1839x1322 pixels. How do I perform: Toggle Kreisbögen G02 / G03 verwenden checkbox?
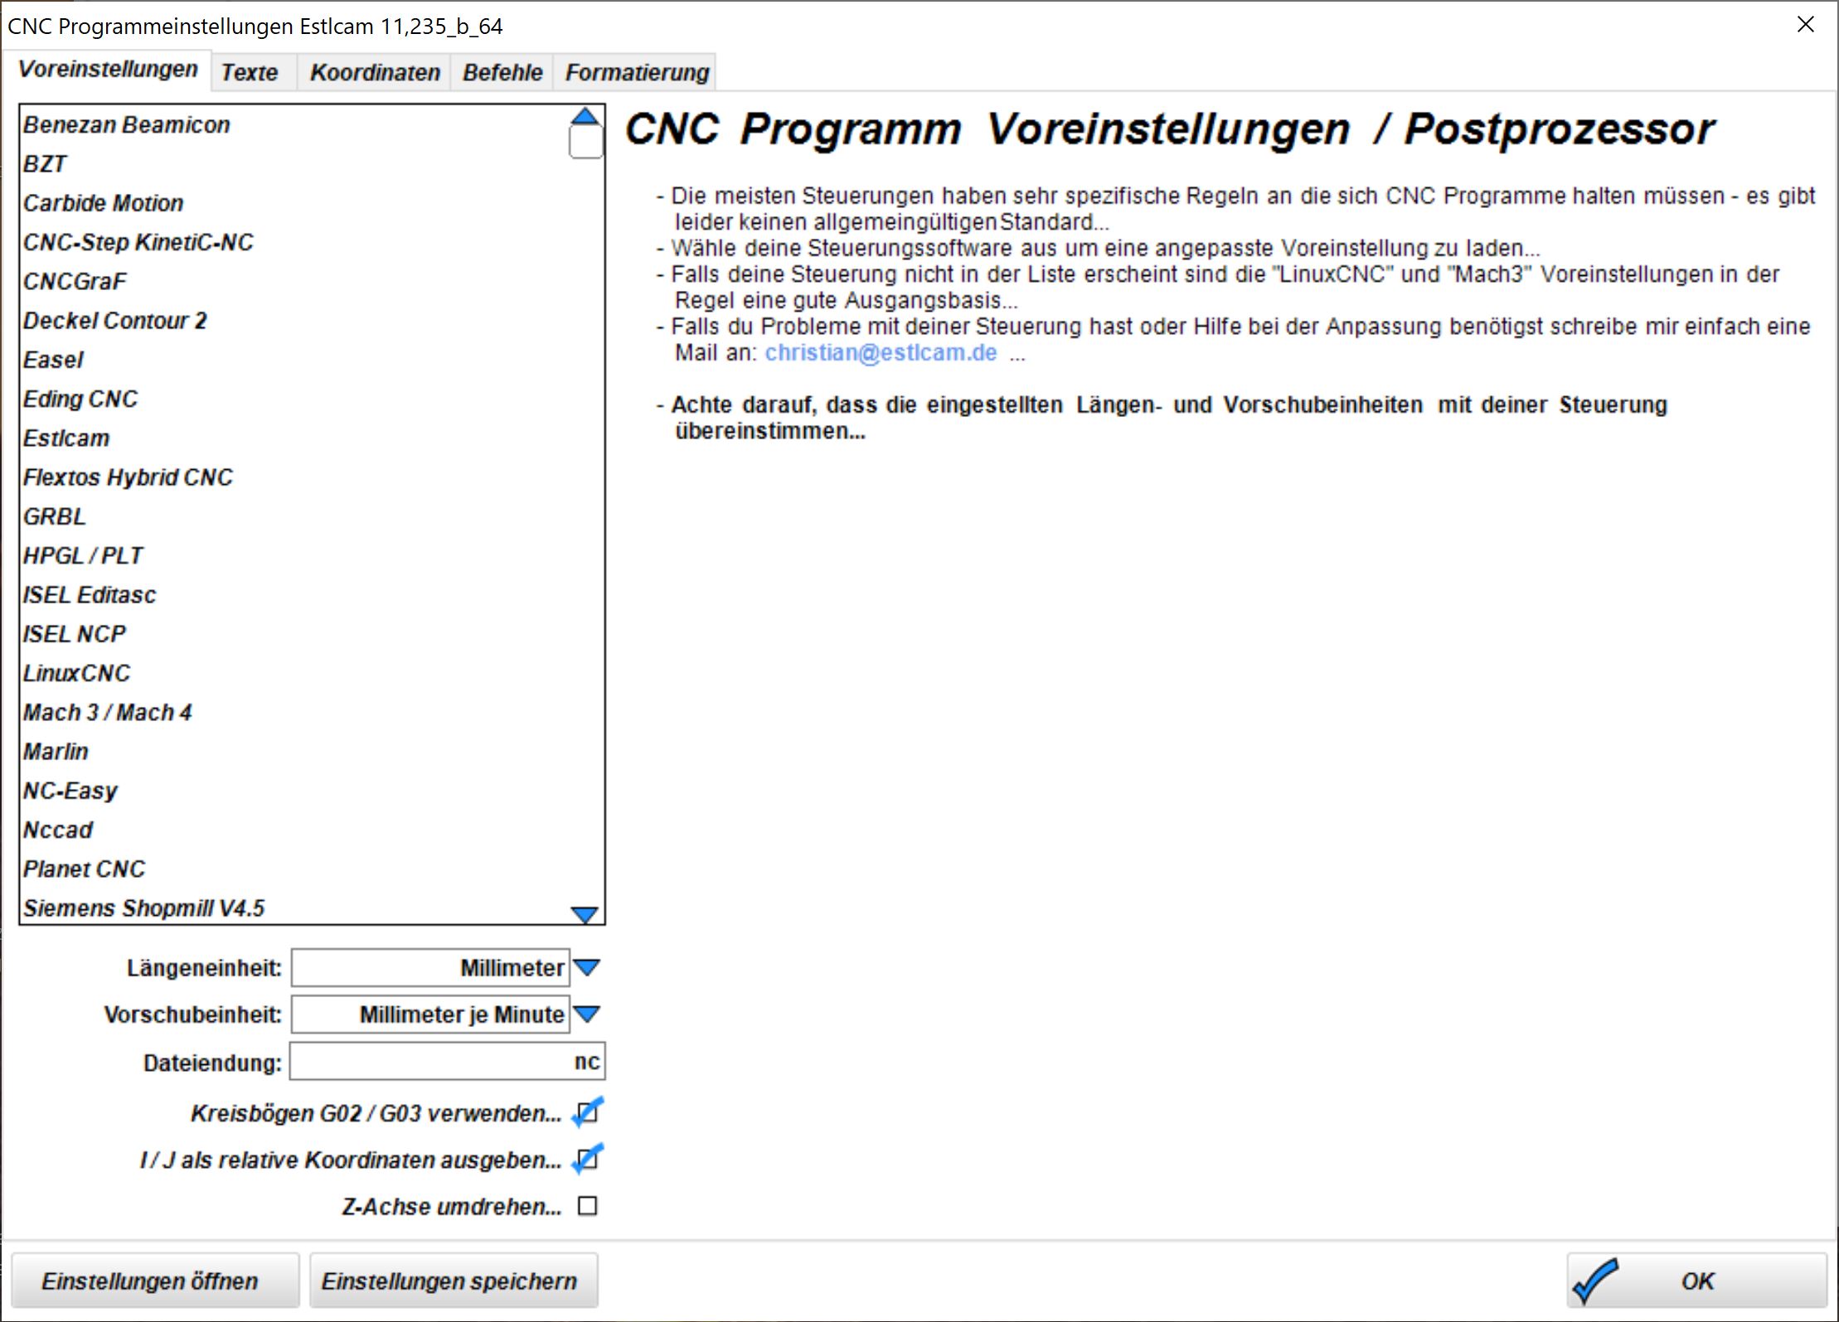pyautogui.click(x=587, y=1113)
